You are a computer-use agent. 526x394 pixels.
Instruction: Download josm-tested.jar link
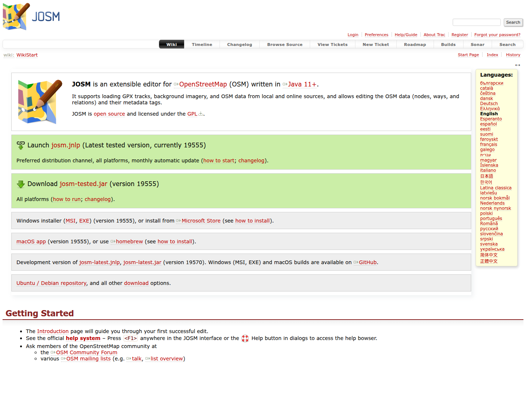point(84,184)
